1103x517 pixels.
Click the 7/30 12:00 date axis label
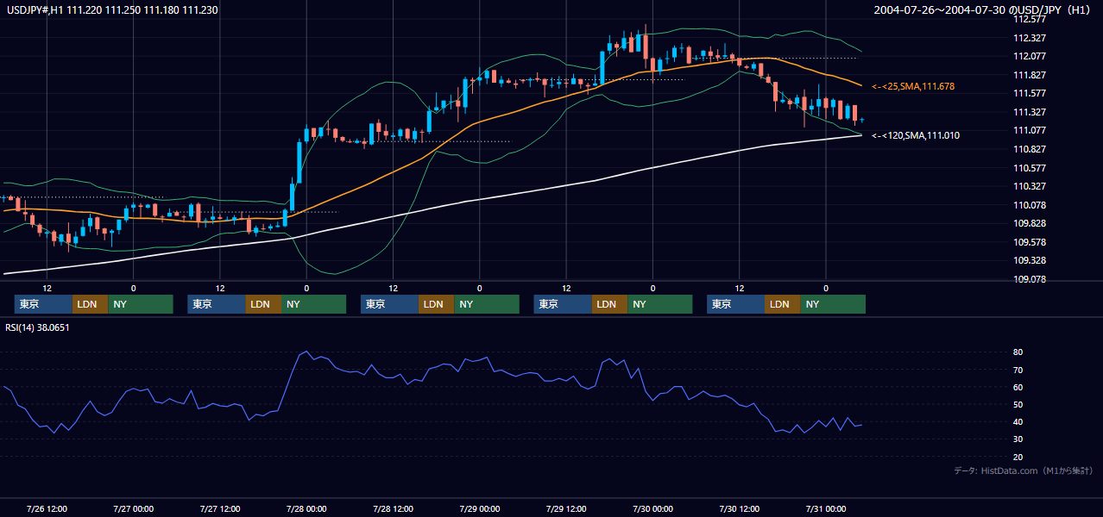pyautogui.click(x=740, y=508)
